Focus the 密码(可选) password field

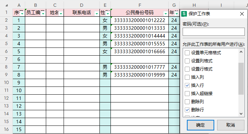tap(214, 32)
